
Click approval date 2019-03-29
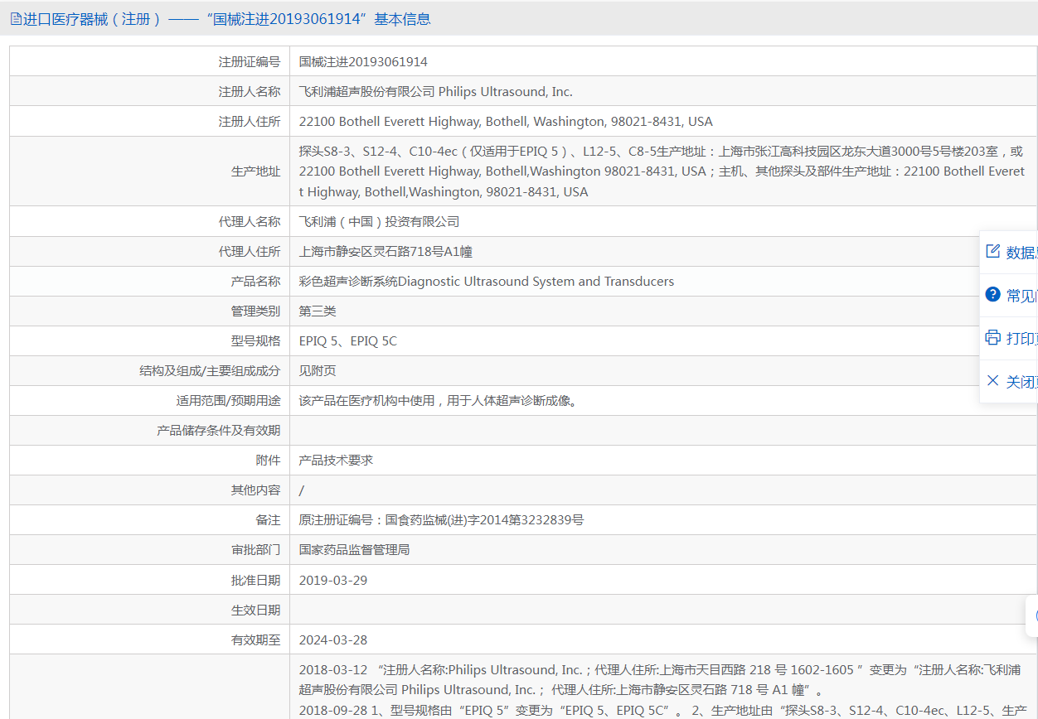click(333, 580)
